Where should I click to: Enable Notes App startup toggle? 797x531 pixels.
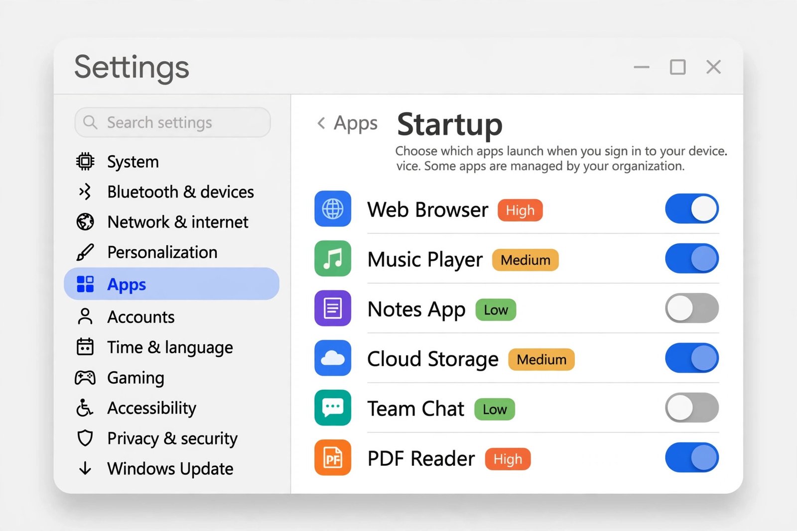point(692,308)
